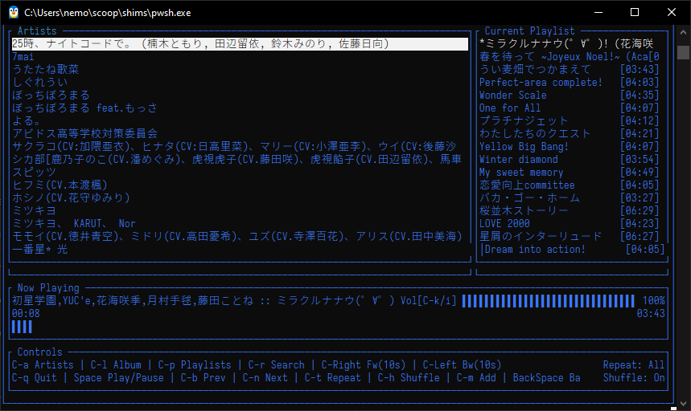Click the C-b Prev control hint
The width and height of the screenshot is (691, 411).
click(204, 378)
